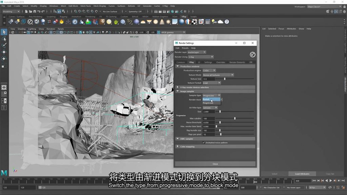
Task: Click the V-Ray logo in Render Settings
Action: (252, 55)
